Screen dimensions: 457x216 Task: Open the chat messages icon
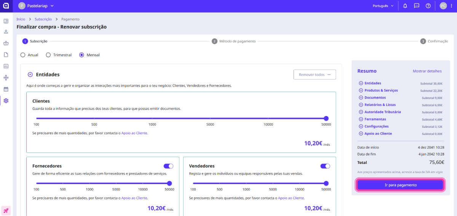pyautogui.click(x=417, y=6)
